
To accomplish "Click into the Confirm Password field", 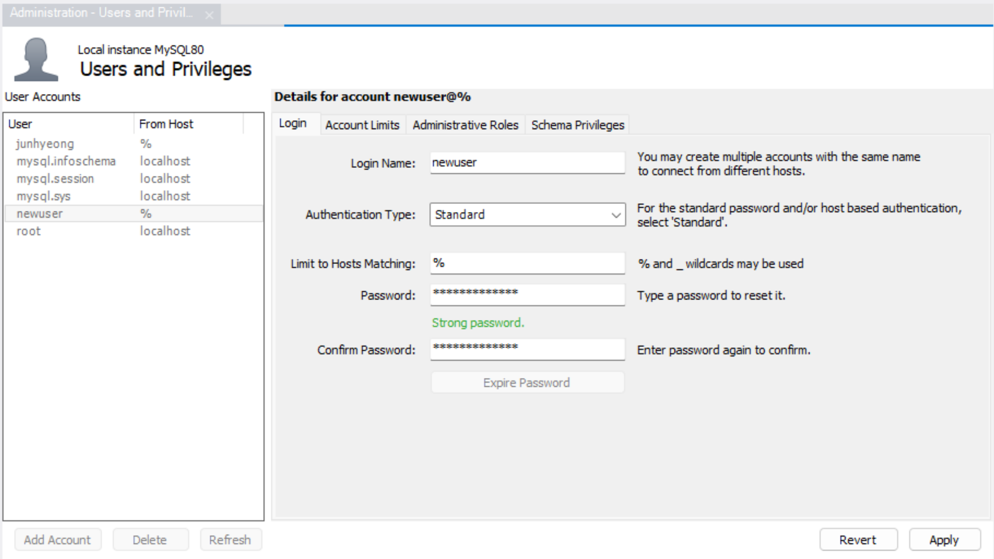I will coord(527,350).
